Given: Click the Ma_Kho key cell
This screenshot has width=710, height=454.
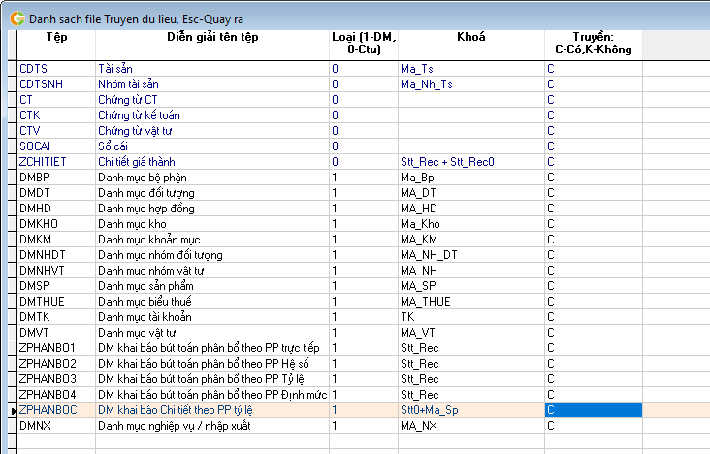Looking at the screenshot, I should click(471, 224).
